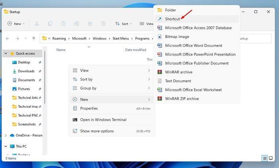Click the Share icon in toolbar

(90, 24)
